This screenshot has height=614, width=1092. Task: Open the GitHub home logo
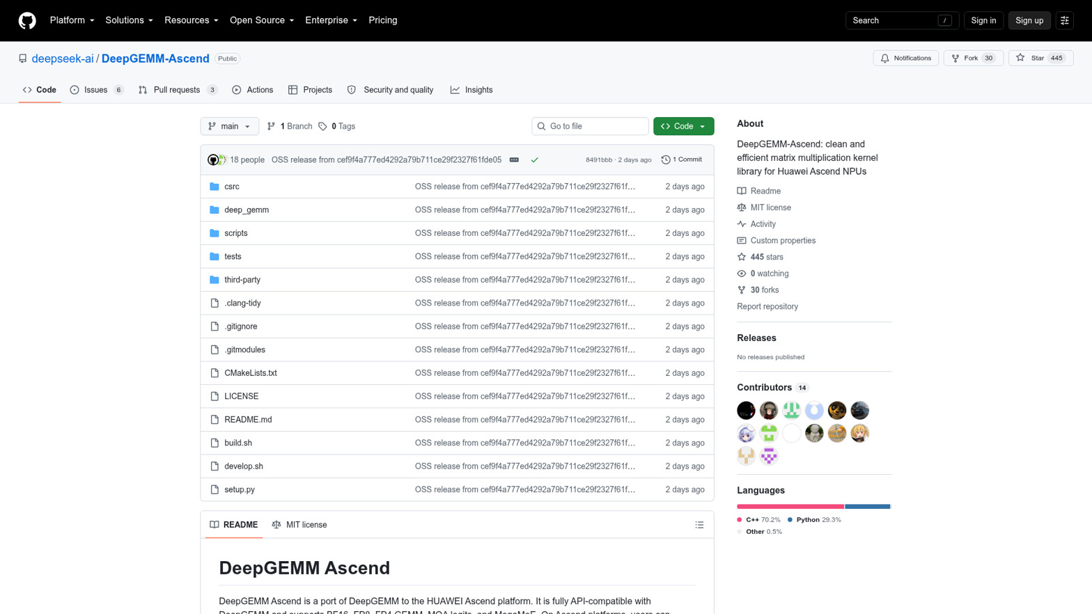(x=27, y=20)
